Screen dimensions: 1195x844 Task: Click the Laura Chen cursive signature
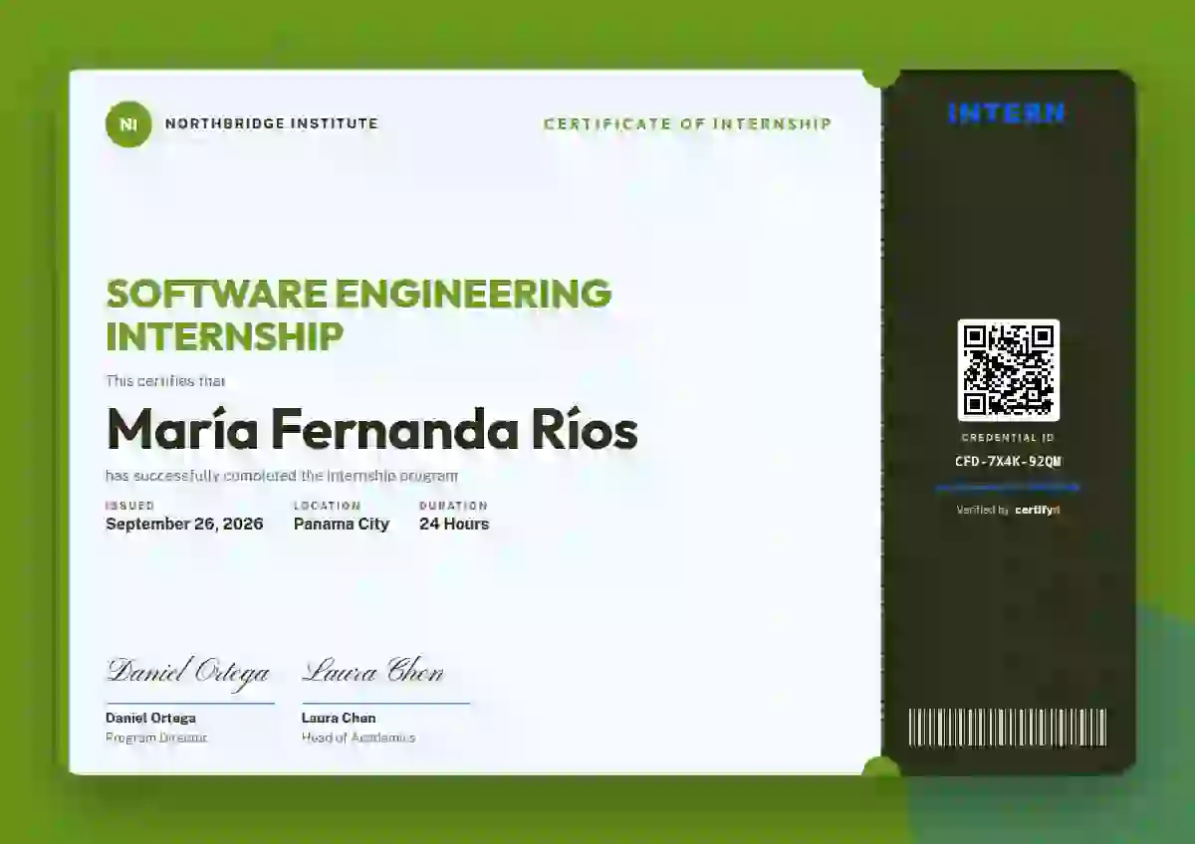pos(372,671)
